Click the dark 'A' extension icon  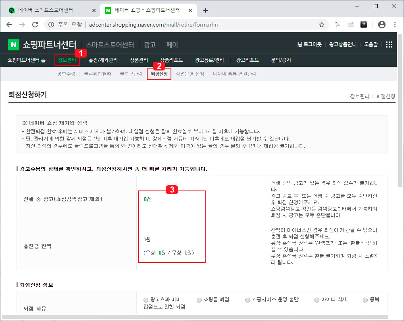pos(364,25)
